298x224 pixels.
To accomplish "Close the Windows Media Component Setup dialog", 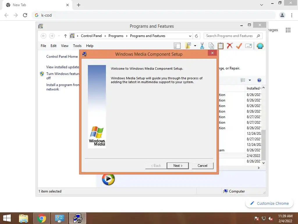I will (212, 53).
